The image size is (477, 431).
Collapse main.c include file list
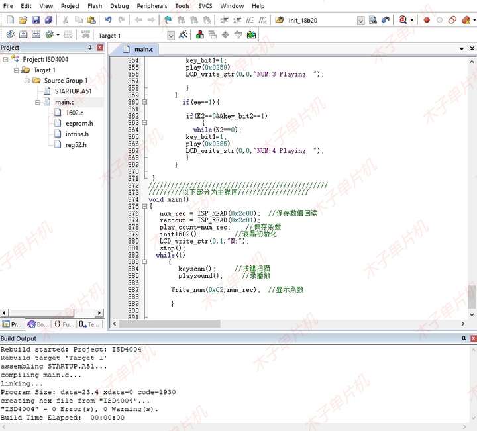[37, 102]
